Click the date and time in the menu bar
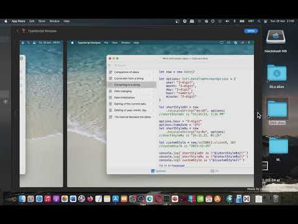The image size is (298, 224). click(282, 21)
